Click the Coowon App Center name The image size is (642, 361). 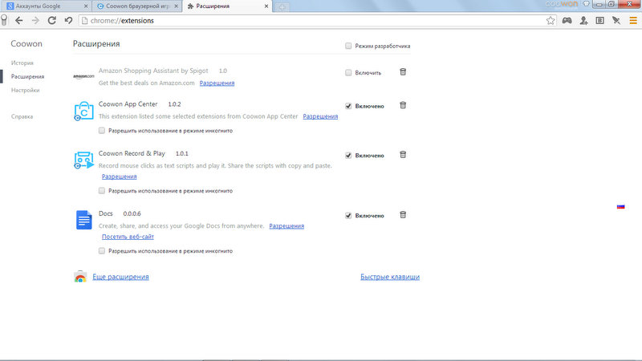pyautogui.click(x=128, y=104)
